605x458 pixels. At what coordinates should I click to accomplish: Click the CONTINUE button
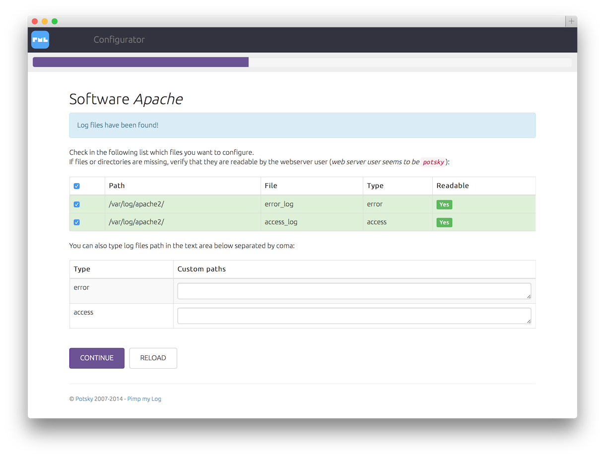click(97, 358)
